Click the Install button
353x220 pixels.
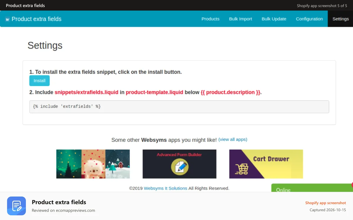pyautogui.click(x=39, y=81)
